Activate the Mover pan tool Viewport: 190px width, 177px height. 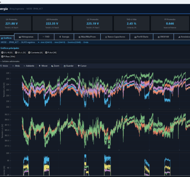click(x=43, y=66)
